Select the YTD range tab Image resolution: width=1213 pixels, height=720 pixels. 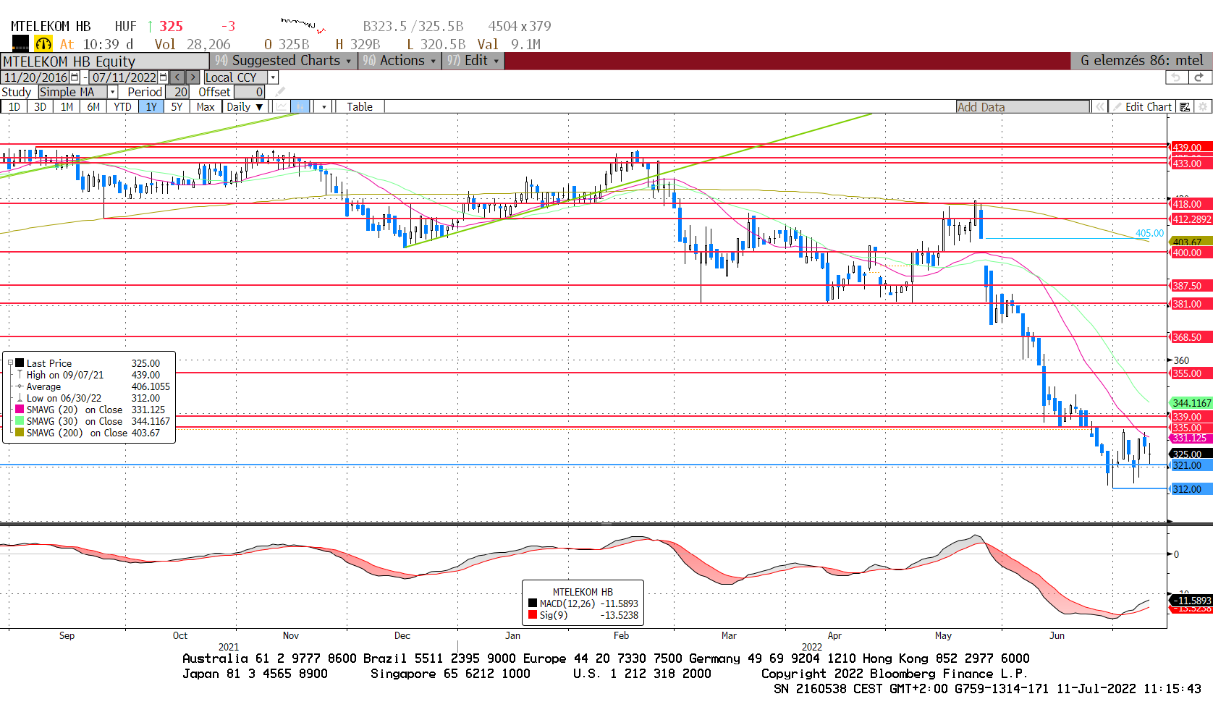[122, 107]
